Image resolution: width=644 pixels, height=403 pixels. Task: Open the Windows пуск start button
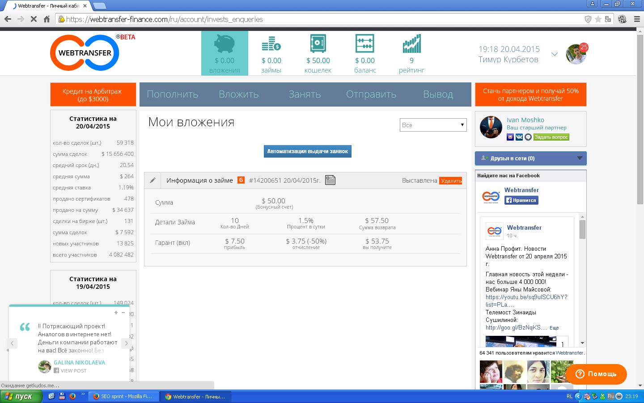(21, 396)
